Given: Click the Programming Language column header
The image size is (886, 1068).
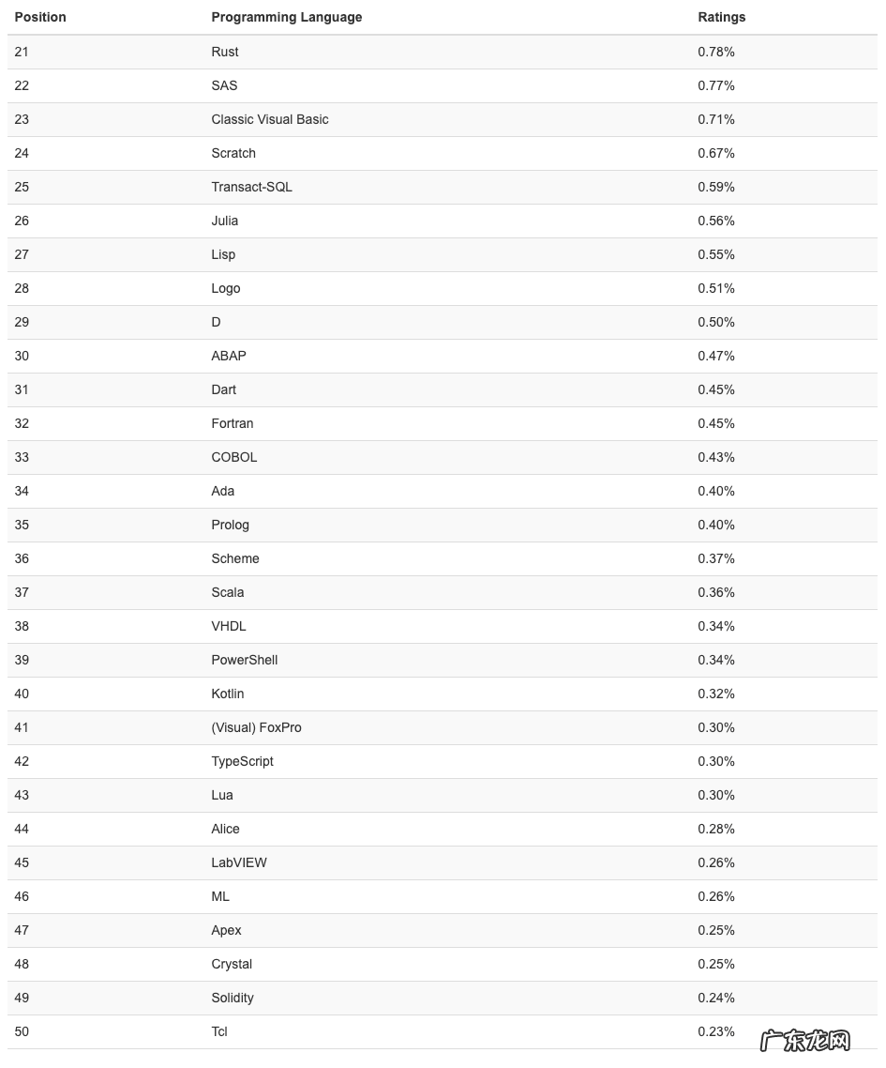Looking at the screenshot, I should 286,17.
